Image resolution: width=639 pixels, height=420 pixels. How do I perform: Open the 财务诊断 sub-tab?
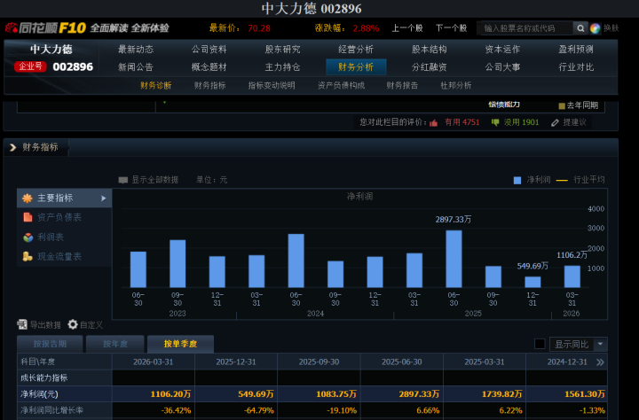click(155, 85)
